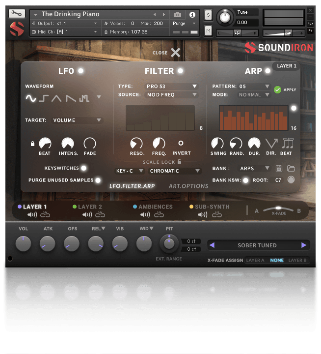Open the Bank ARPS dropdown
This screenshot has width=321, height=354.
[x=254, y=168]
